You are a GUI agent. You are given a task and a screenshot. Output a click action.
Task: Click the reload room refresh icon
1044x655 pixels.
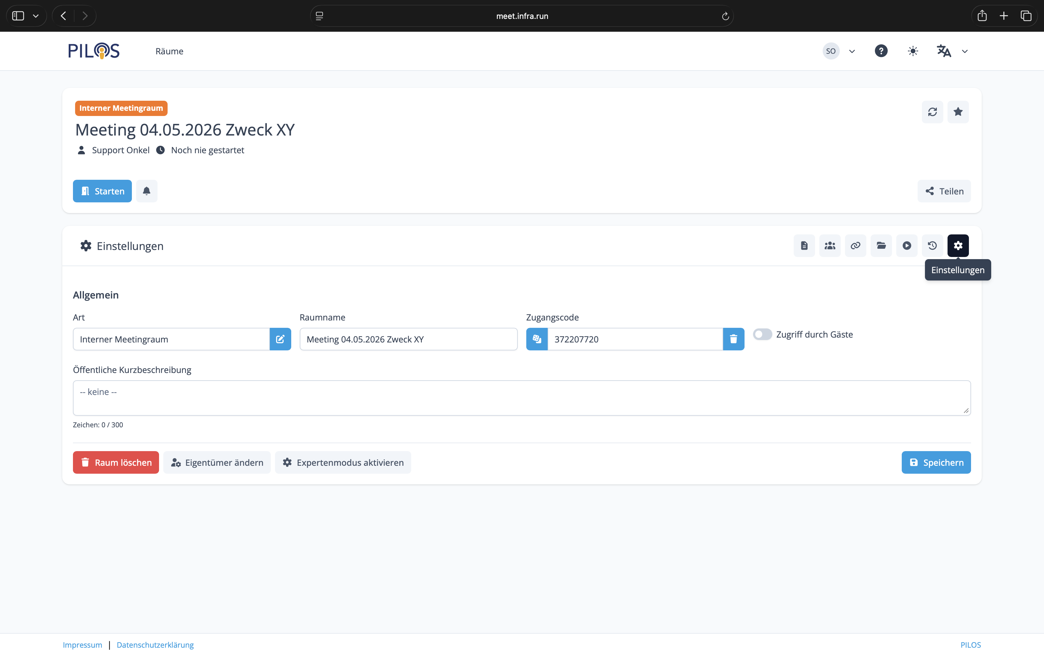932,112
